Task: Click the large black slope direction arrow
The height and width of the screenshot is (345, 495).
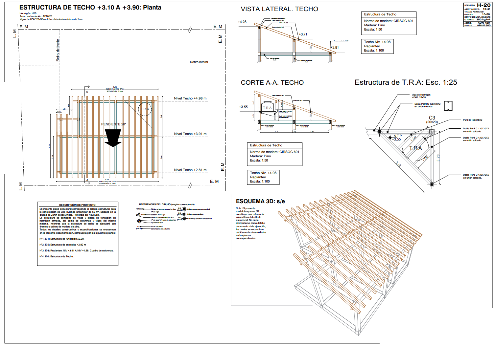Action: [x=113, y=138]
